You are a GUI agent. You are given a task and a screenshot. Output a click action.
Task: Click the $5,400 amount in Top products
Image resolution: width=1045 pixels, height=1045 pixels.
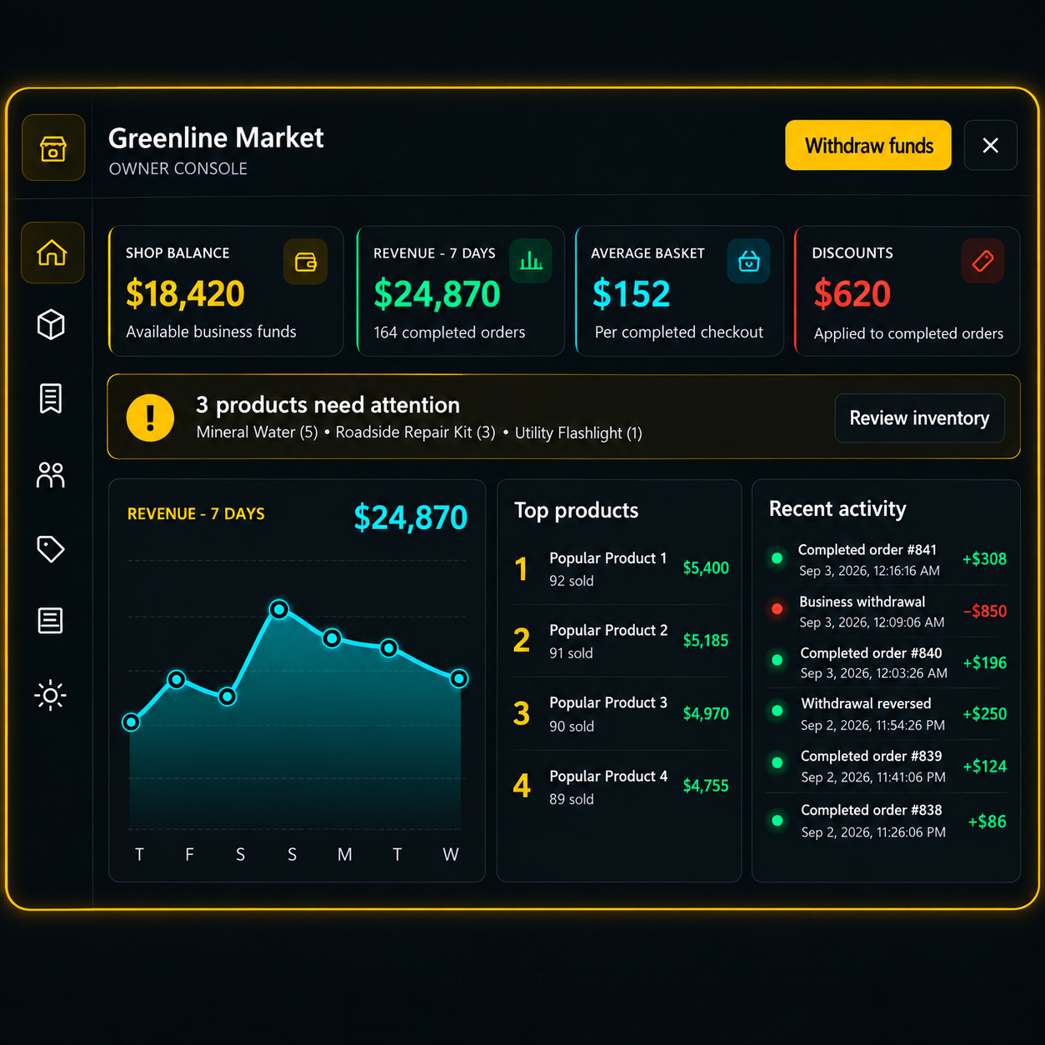[706, 568]
